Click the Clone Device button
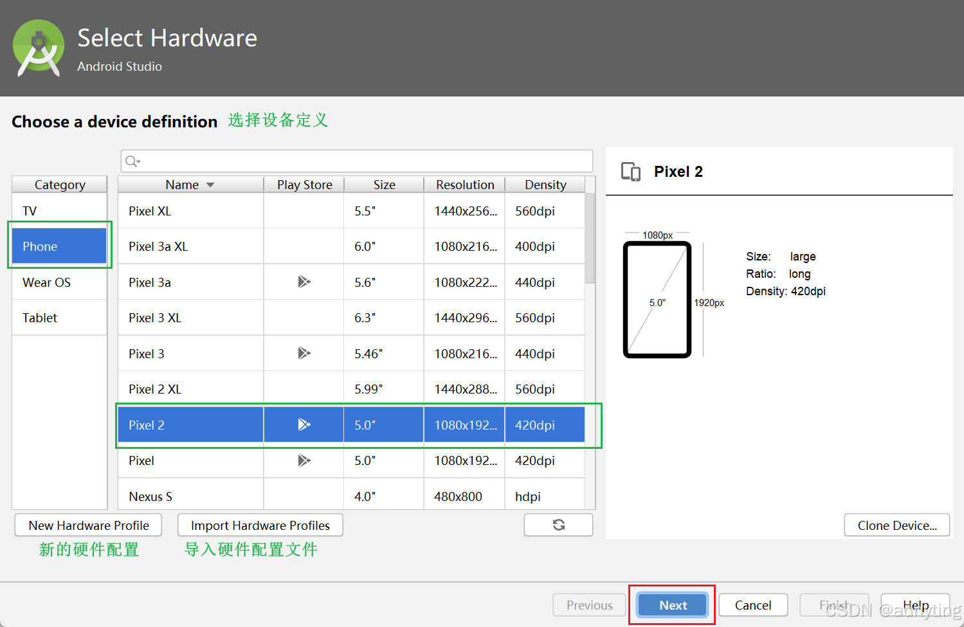This screenshot has height=627, width=964. tap(897, 525)
